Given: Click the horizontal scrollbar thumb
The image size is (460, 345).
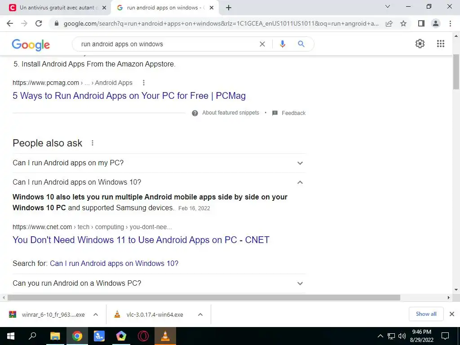Looking at the screenshot, I should point(204,298).
